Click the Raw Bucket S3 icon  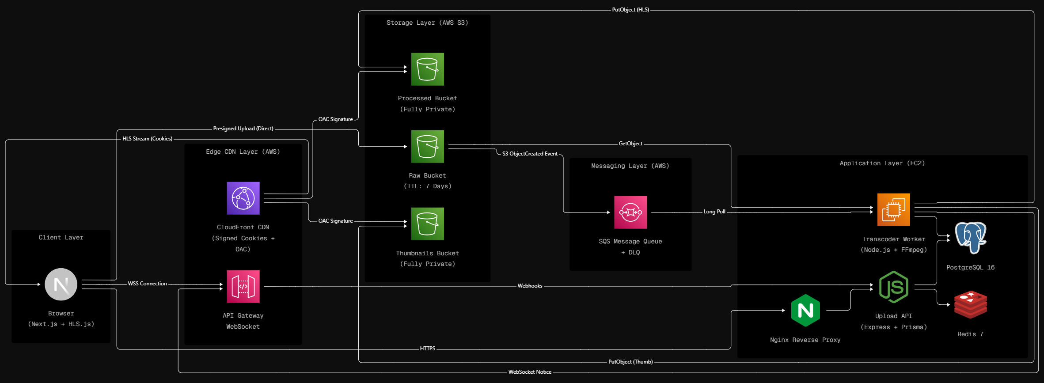click(x=427, y=146)
